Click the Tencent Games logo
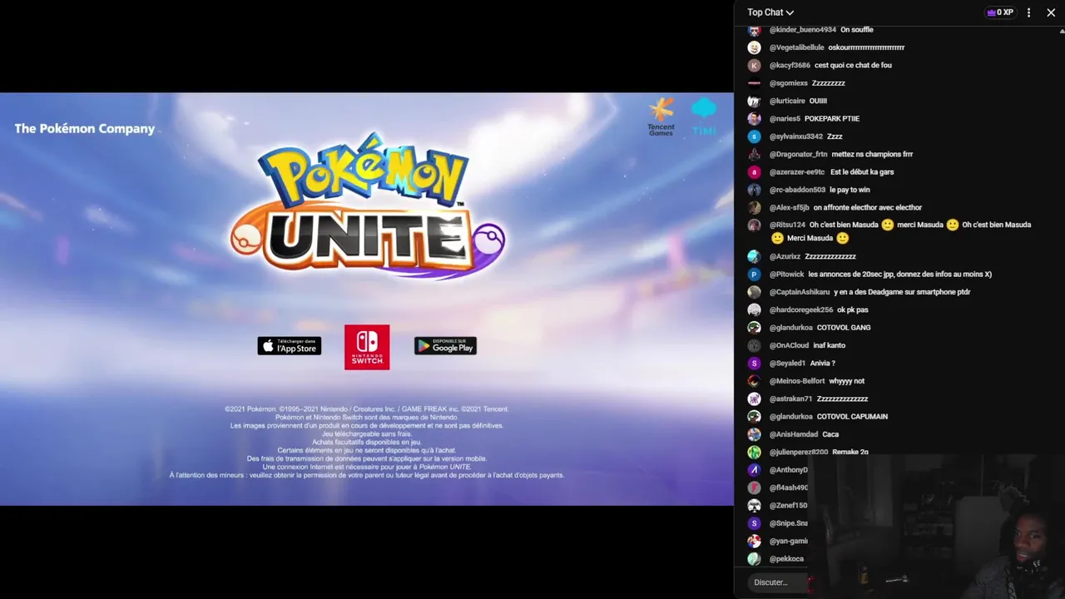This screenshot has height=599, width=1065. [x=661, y=116]
